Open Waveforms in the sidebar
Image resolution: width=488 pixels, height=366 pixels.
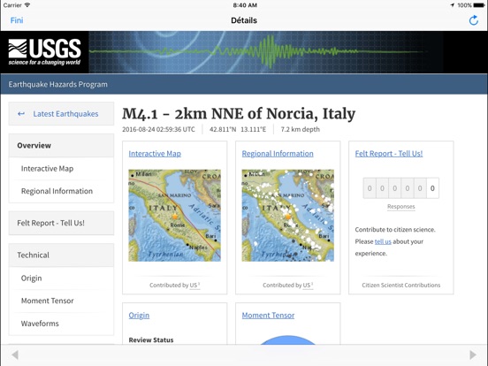(x=61, y=324)
